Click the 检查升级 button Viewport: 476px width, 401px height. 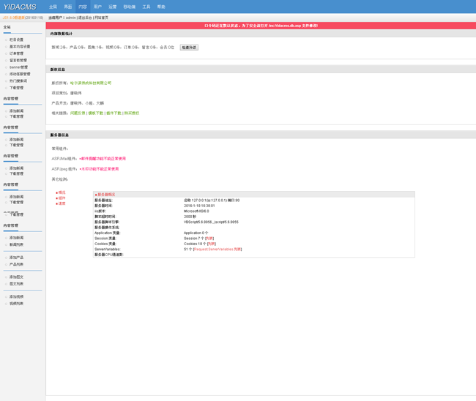tap(189, 48)
